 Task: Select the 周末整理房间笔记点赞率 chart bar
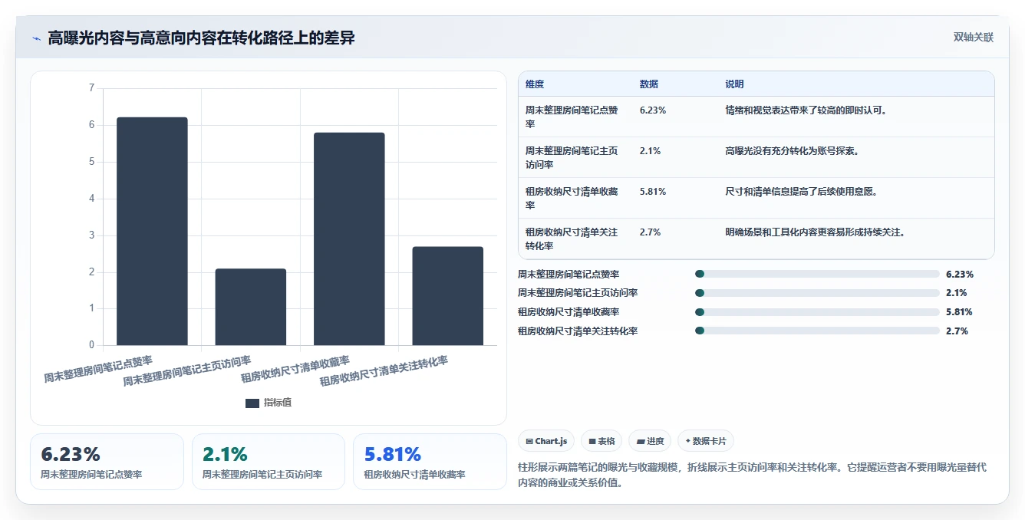click(x=152, y=231)
